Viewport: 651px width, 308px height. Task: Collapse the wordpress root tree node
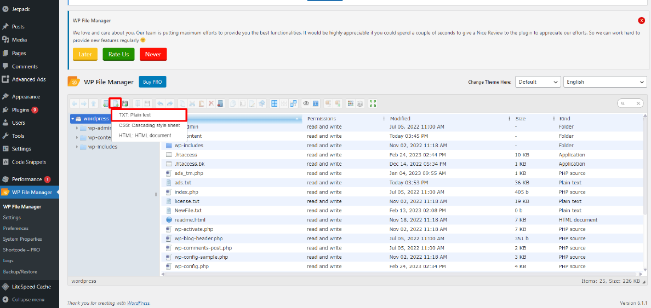pos(73,119)
